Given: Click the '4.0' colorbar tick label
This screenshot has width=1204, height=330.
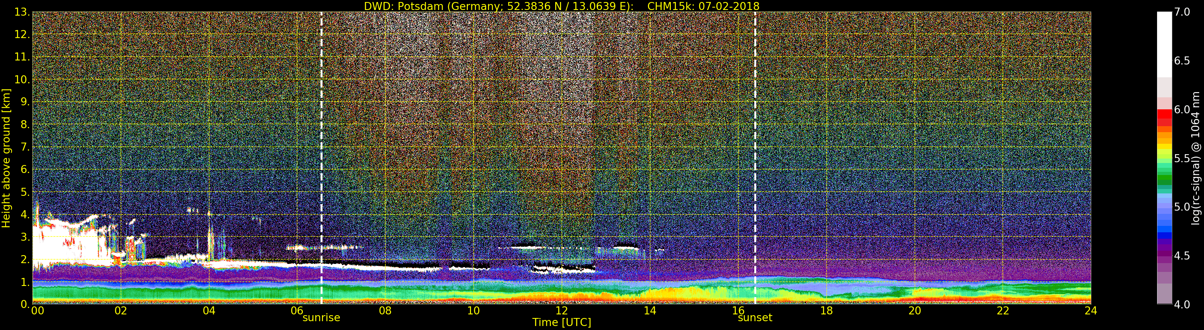Looking at the screenshot, I should (1182, 304).
